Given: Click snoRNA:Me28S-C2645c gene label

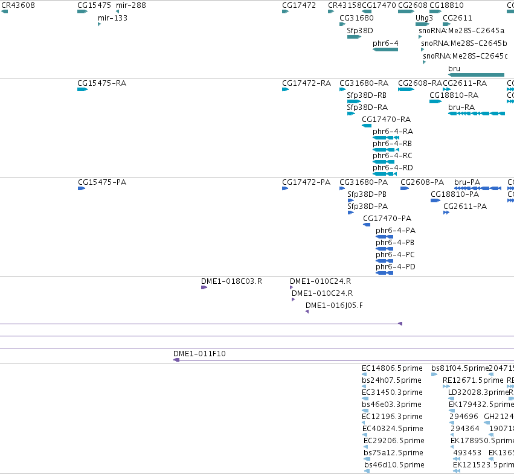Looking at the screenshot, I should point(465,56).
